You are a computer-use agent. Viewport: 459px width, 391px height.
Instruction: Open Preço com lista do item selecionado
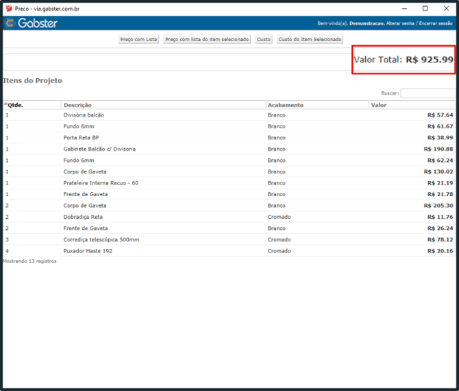coord(207,40)
